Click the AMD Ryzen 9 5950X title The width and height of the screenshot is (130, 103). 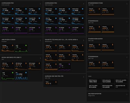pyautogui.click(x=9, y=39)
